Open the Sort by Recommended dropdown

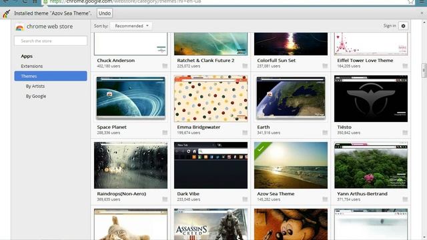point(131,26)
